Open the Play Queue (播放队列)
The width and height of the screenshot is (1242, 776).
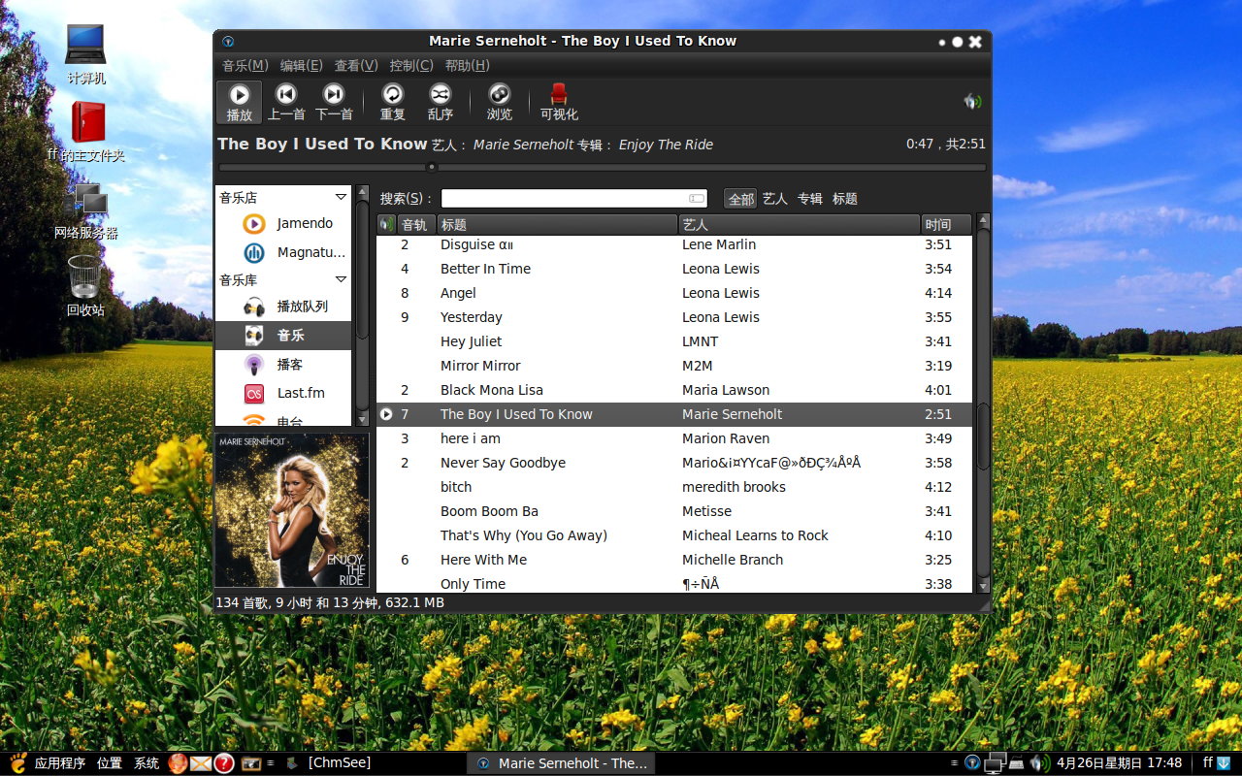pyautogui.click(x=283, y=307)
